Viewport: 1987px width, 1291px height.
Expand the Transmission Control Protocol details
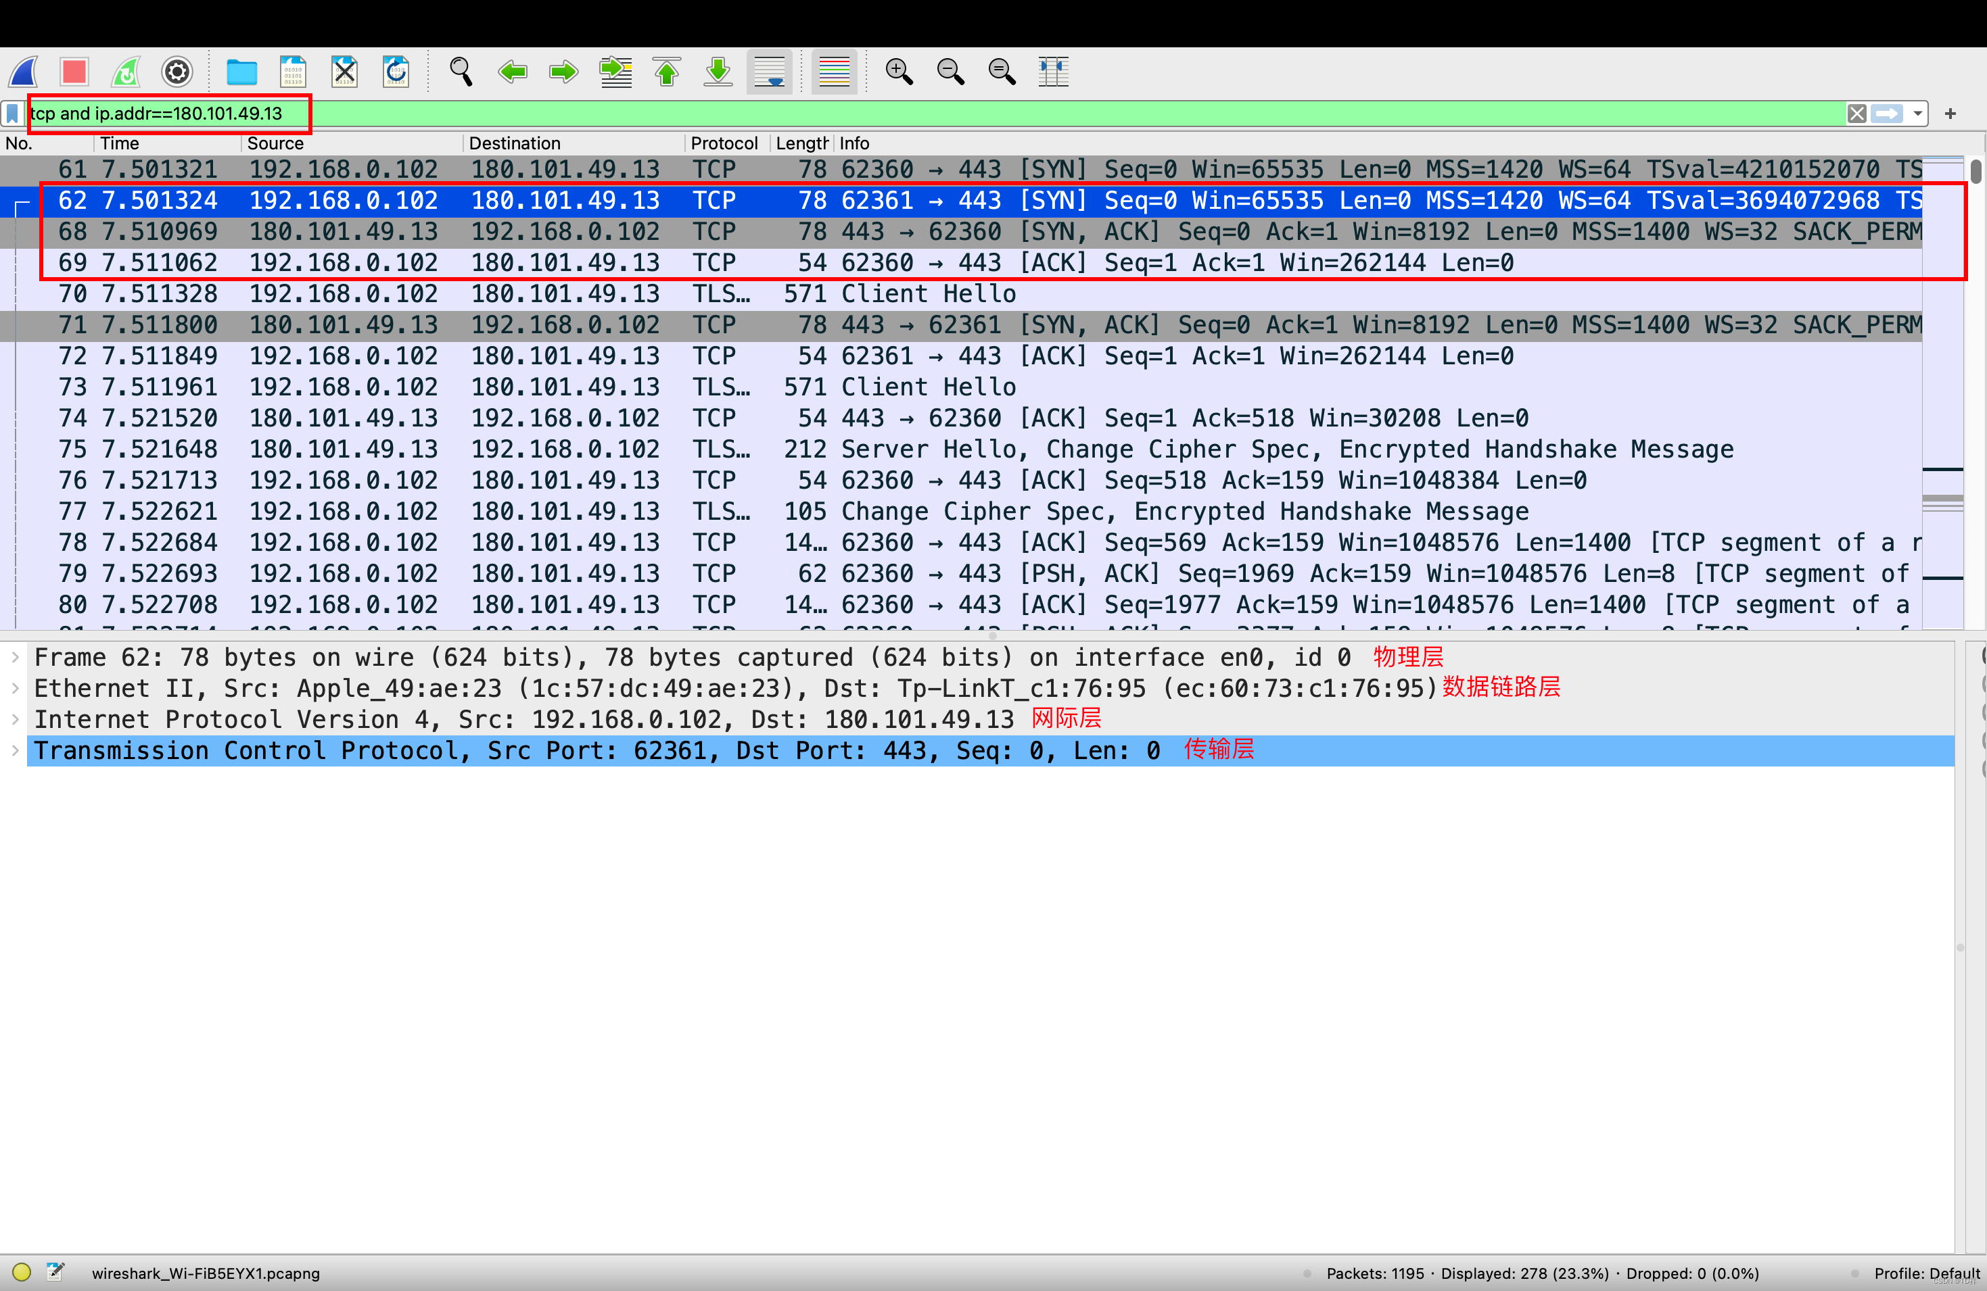coord(15,751)
